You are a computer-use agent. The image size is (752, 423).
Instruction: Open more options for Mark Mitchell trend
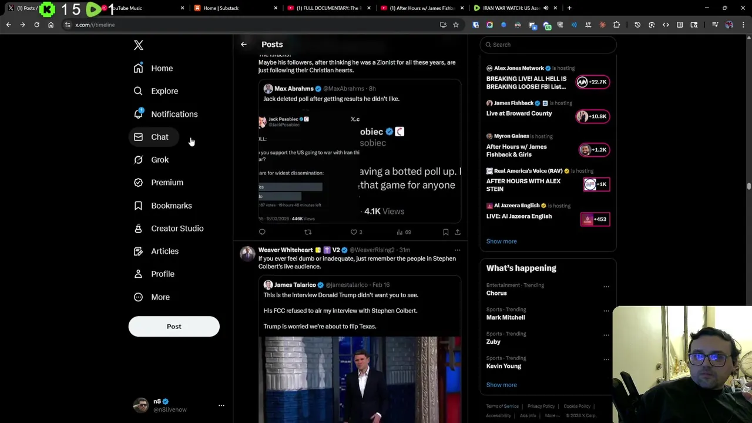[606, 311]
